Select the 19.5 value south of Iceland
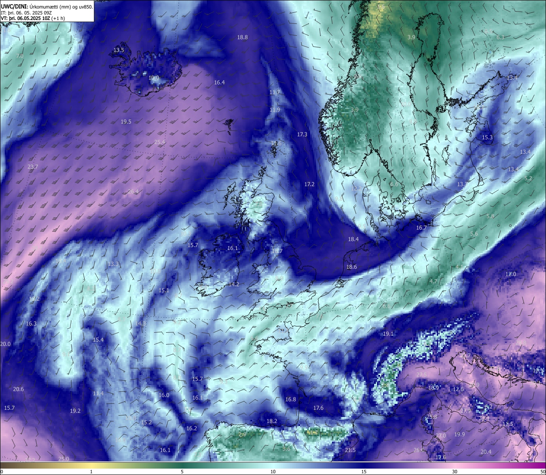The image size is (546, 475). click(x=126, y=121)
